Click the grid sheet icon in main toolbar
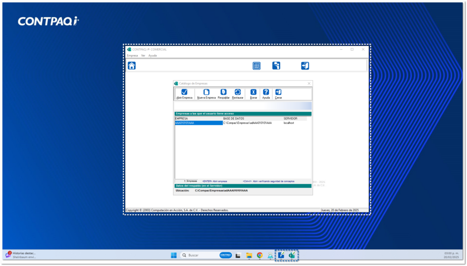 point(256,66)
